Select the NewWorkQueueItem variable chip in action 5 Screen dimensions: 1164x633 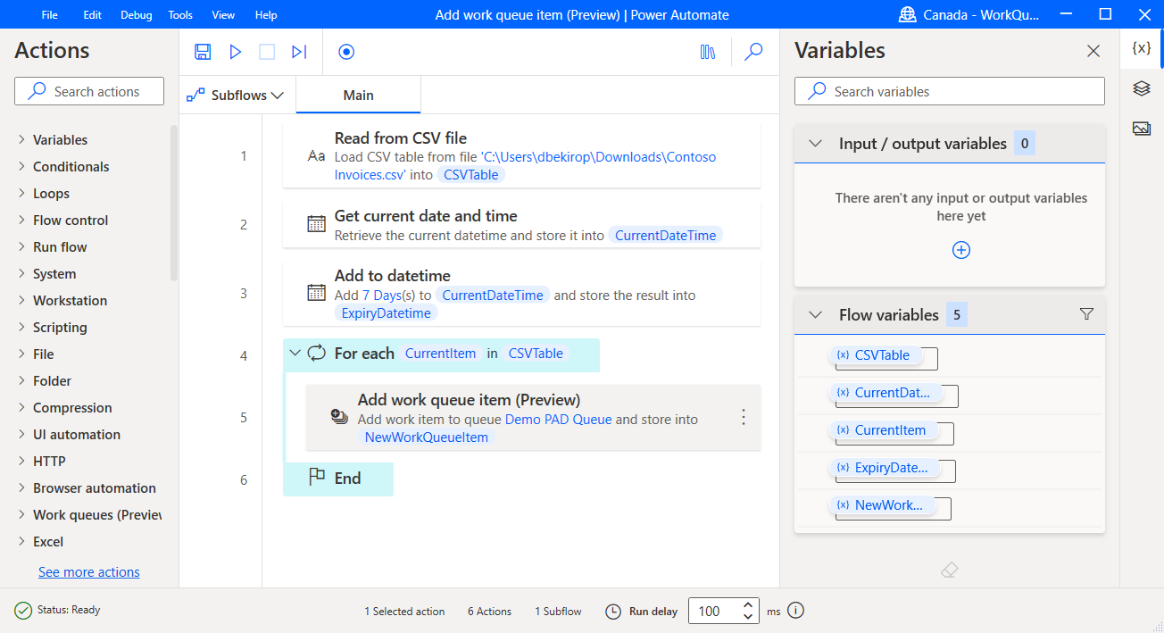click(x=428, y=437)
